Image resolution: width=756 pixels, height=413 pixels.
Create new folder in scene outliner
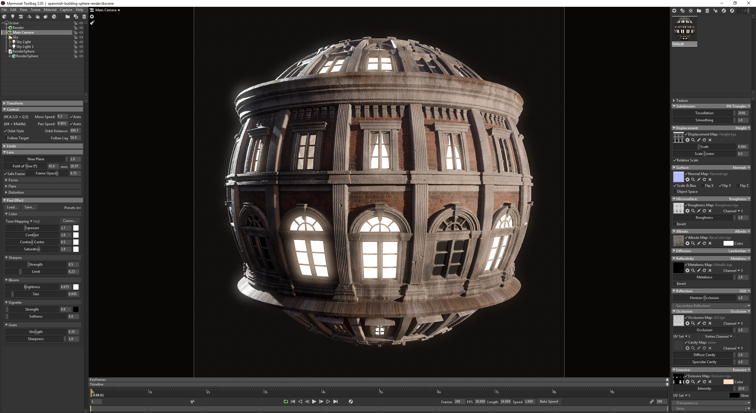click(68, 17)
